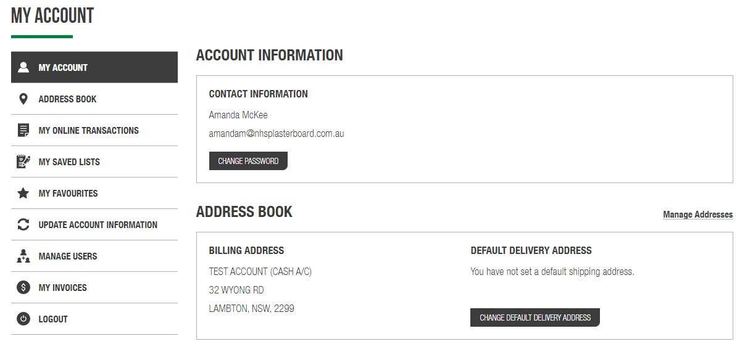Screen dimensions: 745x352
Task: Open My Saved Lists page
Action: click(x=94, y=162)
